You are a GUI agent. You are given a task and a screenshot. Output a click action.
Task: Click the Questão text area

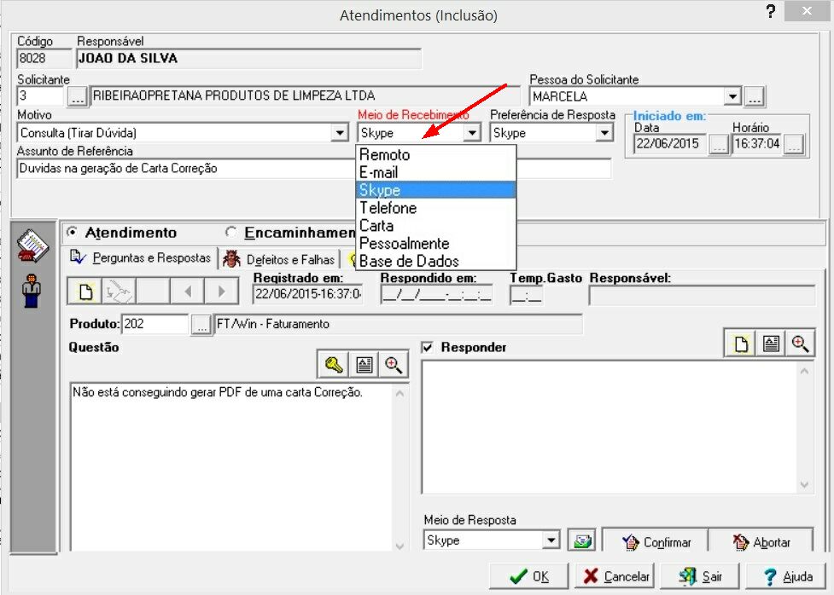(232, 467)
